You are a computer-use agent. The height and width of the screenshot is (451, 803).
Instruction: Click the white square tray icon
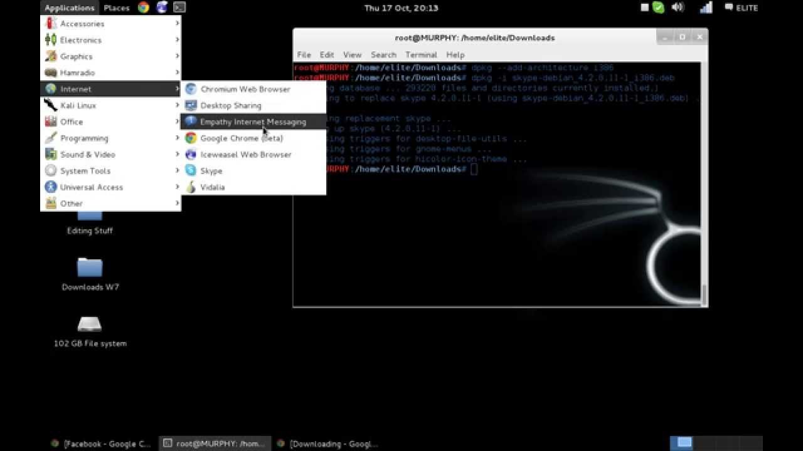click(x=644, y=8)
